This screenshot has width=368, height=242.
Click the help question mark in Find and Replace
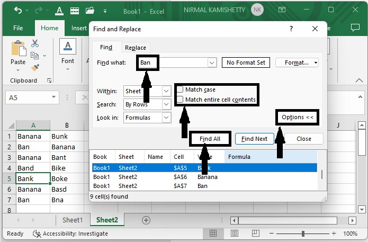pos(291,29)
